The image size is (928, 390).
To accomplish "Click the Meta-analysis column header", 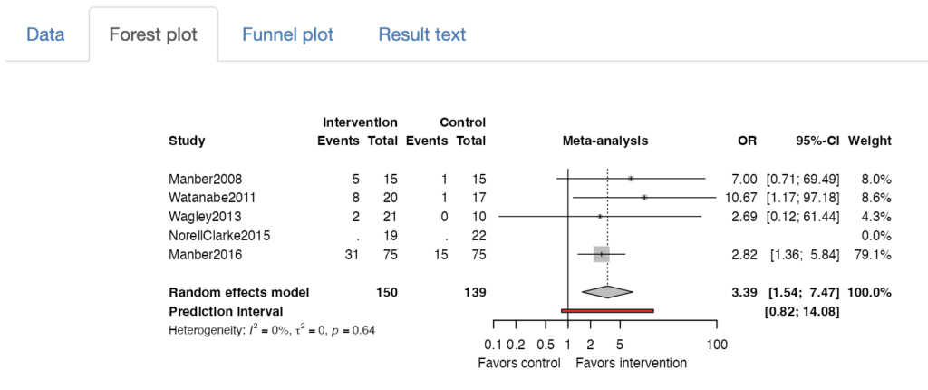I will [x=605, y=141].
